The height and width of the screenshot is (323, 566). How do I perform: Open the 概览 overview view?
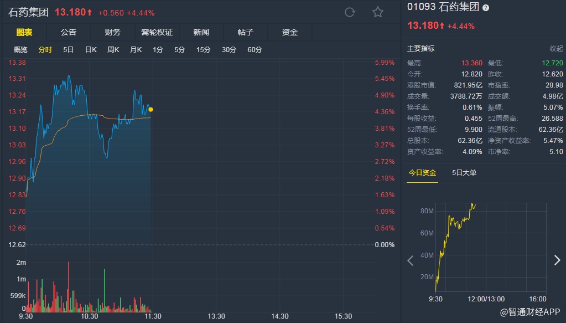click(20, 50)
